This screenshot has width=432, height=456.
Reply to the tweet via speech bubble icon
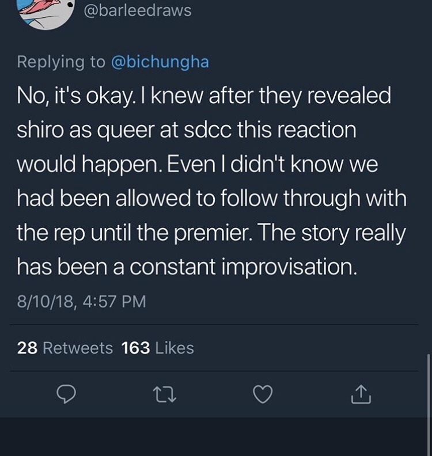point(67,394)
